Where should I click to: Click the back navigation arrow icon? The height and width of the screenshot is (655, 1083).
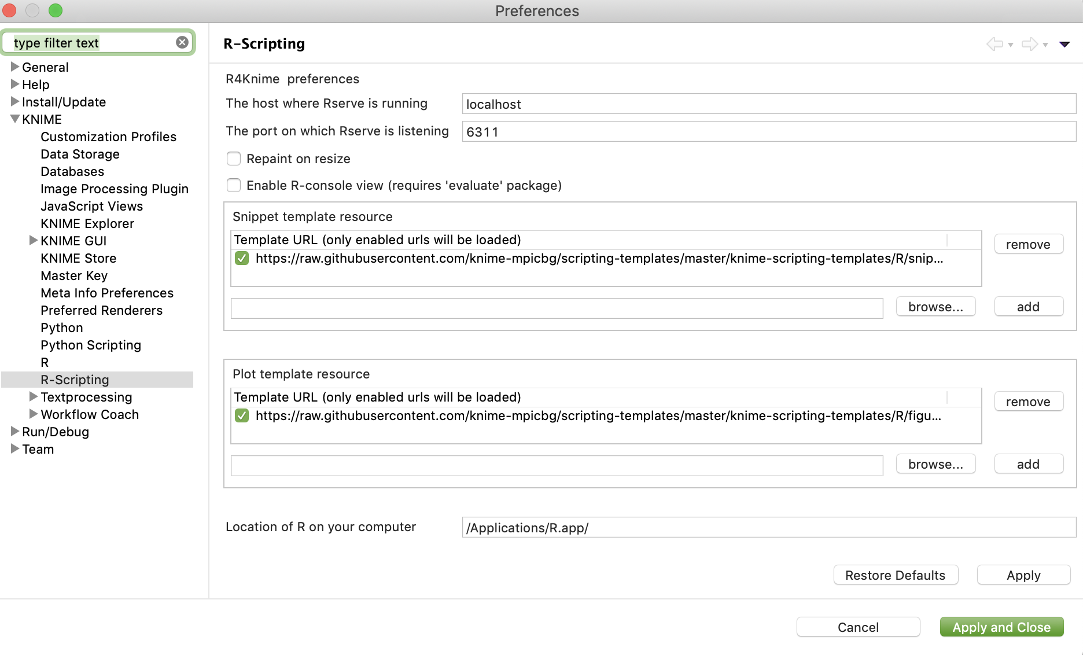pos(994,44)
